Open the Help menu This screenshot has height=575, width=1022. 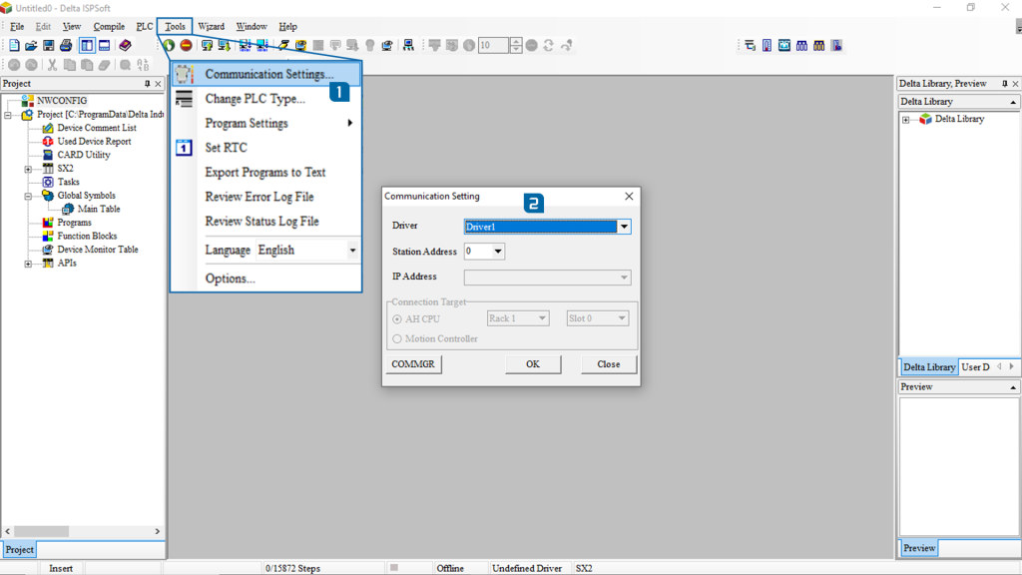pyautogui.click(x=288, y=27)
